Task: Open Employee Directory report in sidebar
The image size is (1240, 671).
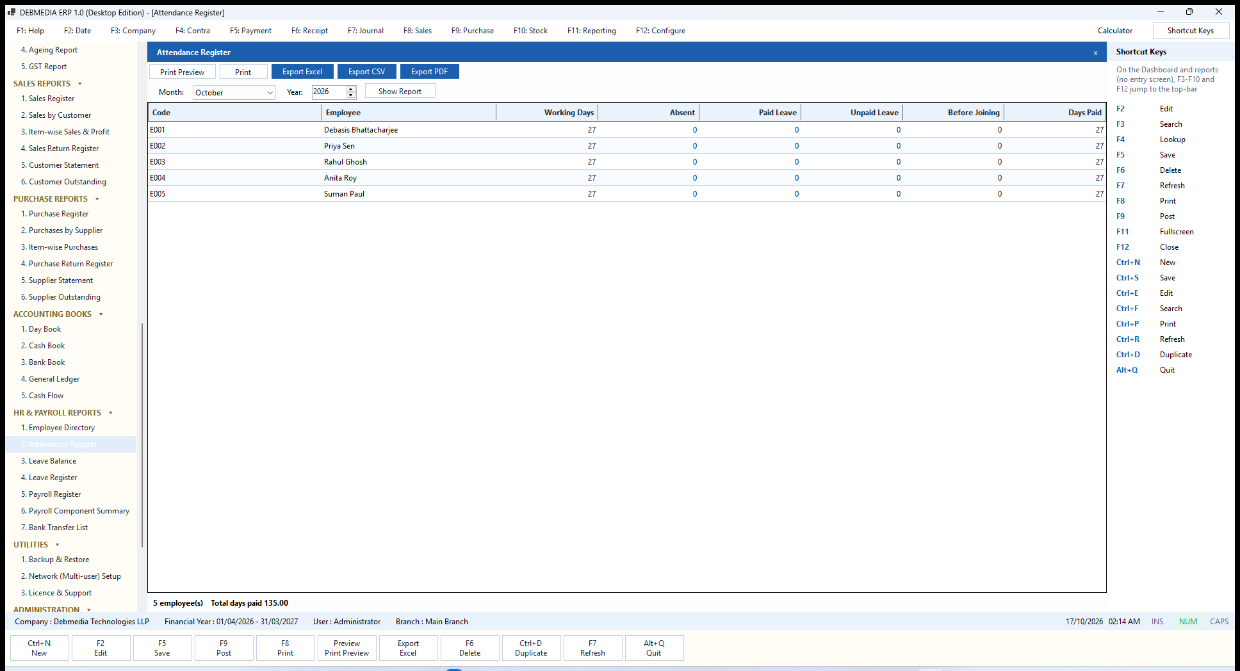Action: point(61,428)
